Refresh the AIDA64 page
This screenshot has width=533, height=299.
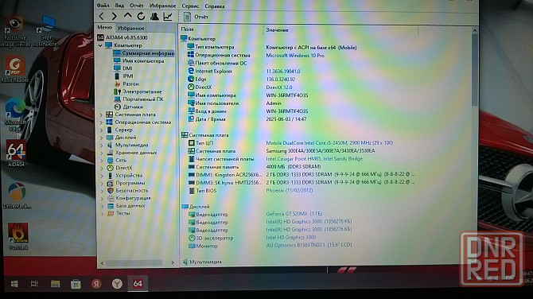point(141,16)
